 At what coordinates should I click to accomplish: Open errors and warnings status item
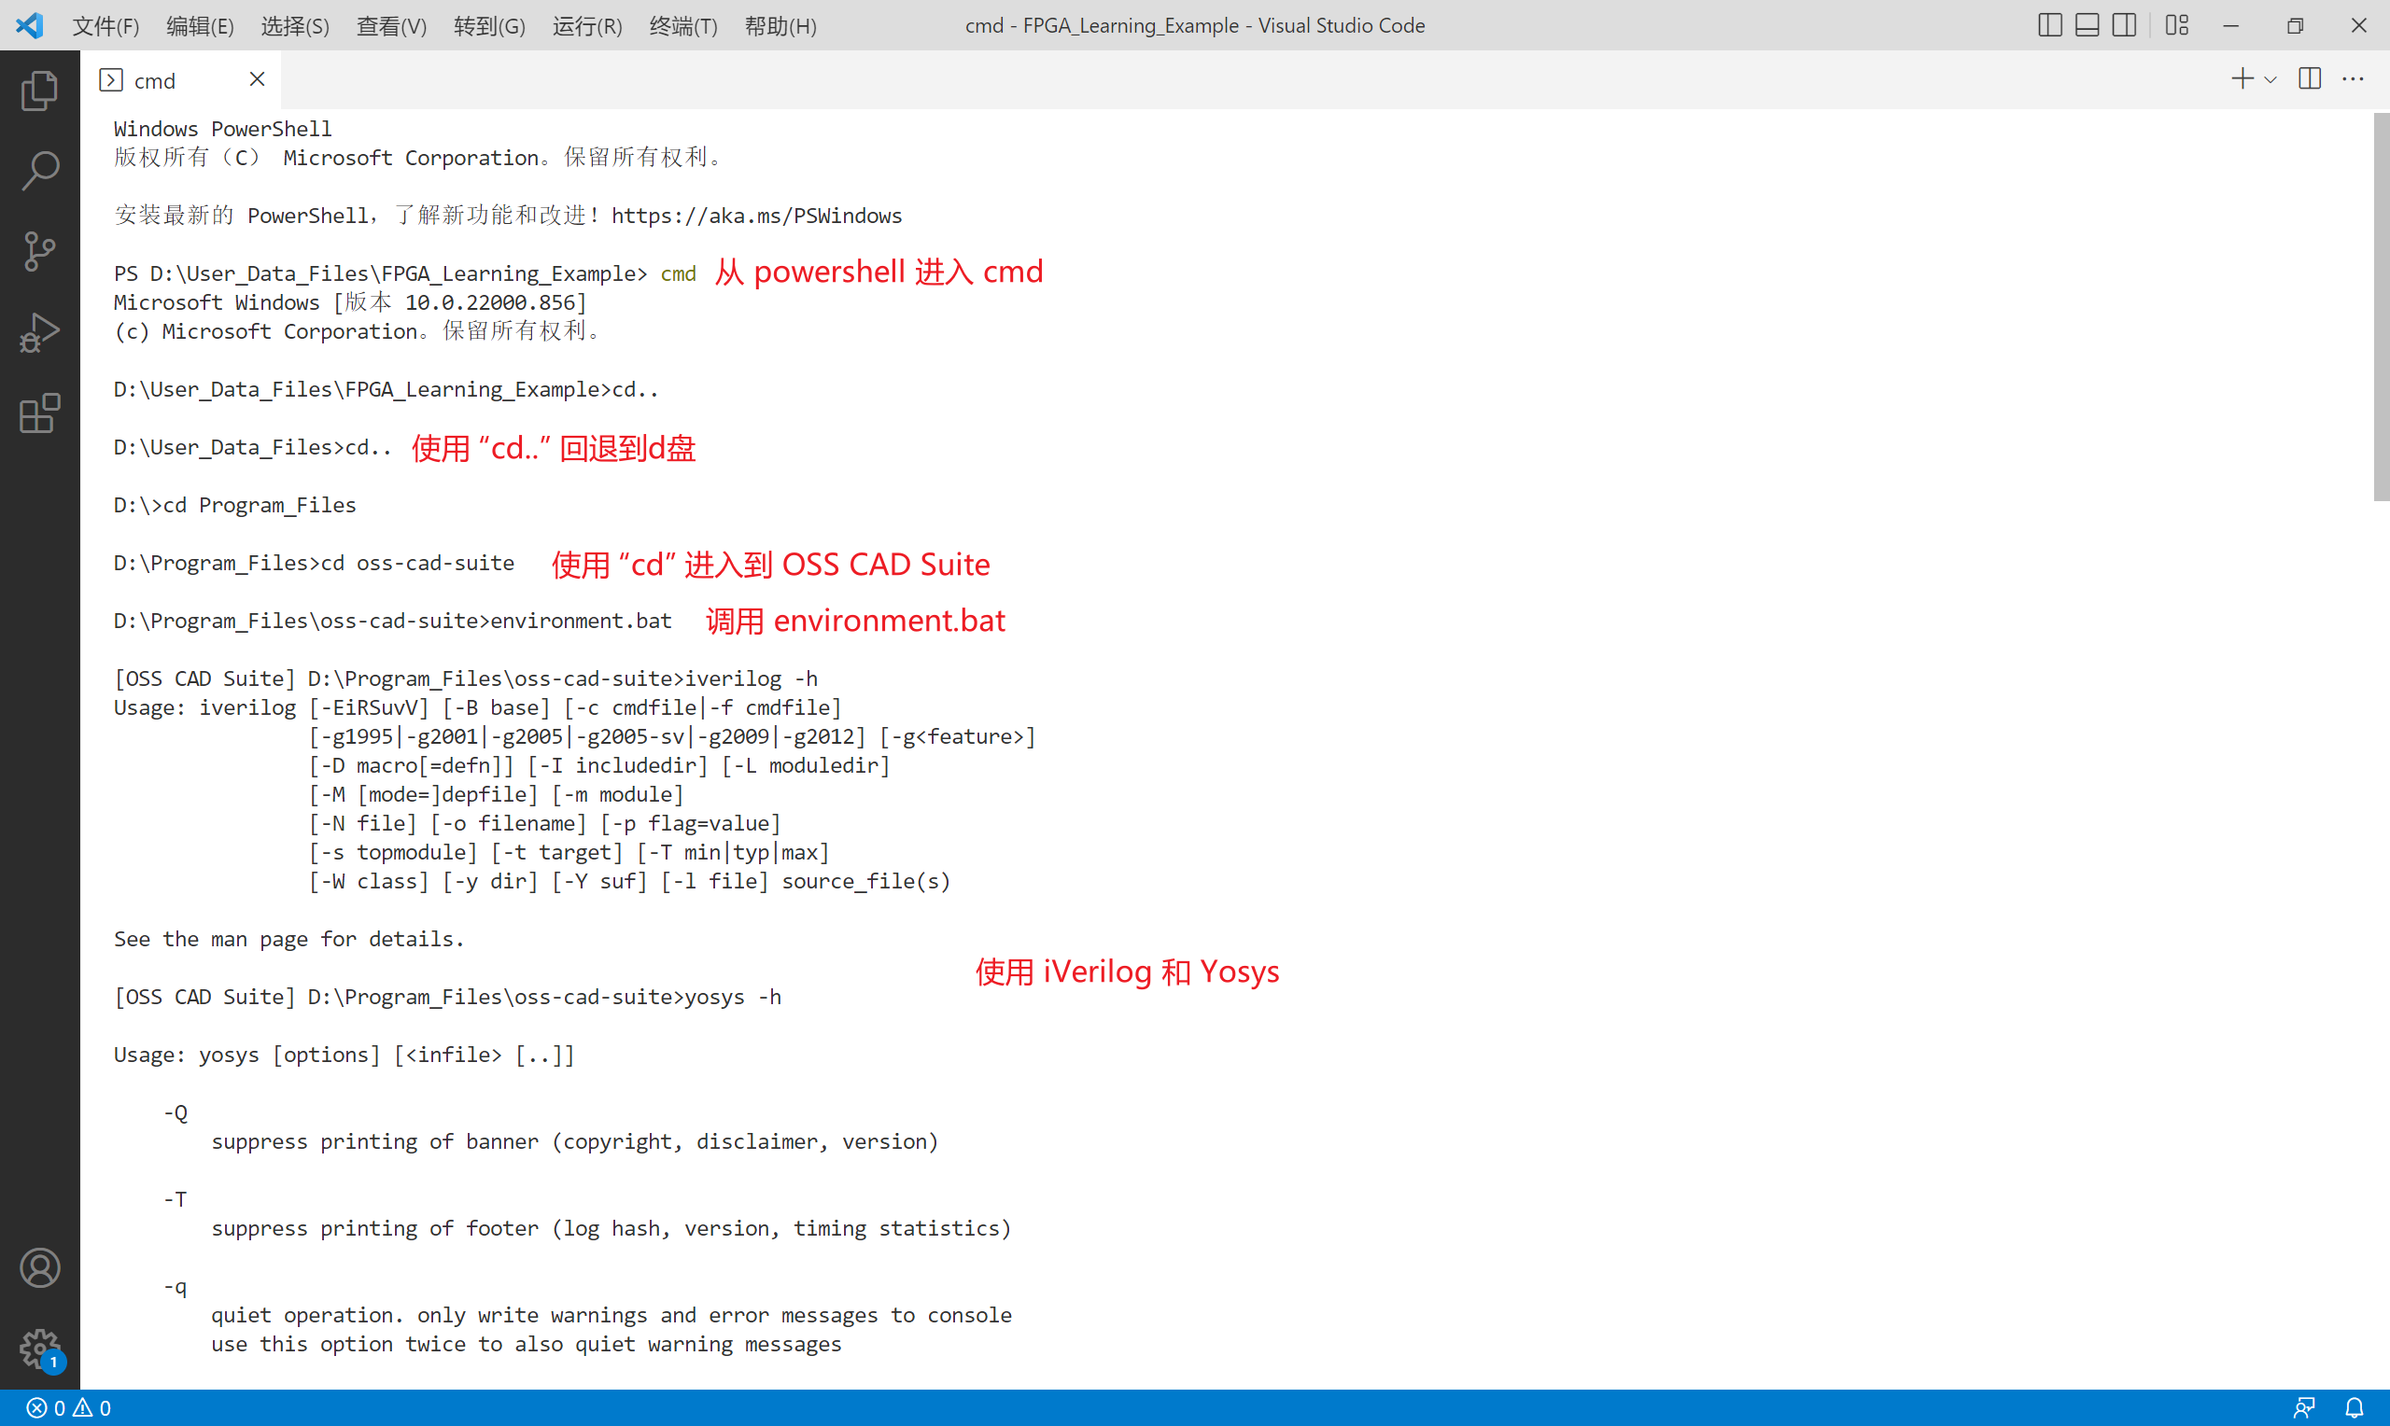(x=69, y=1407)
